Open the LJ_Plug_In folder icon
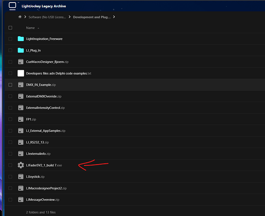Image resolution: width=265 pixels, height=216 pixels. (x=21, y=50)
